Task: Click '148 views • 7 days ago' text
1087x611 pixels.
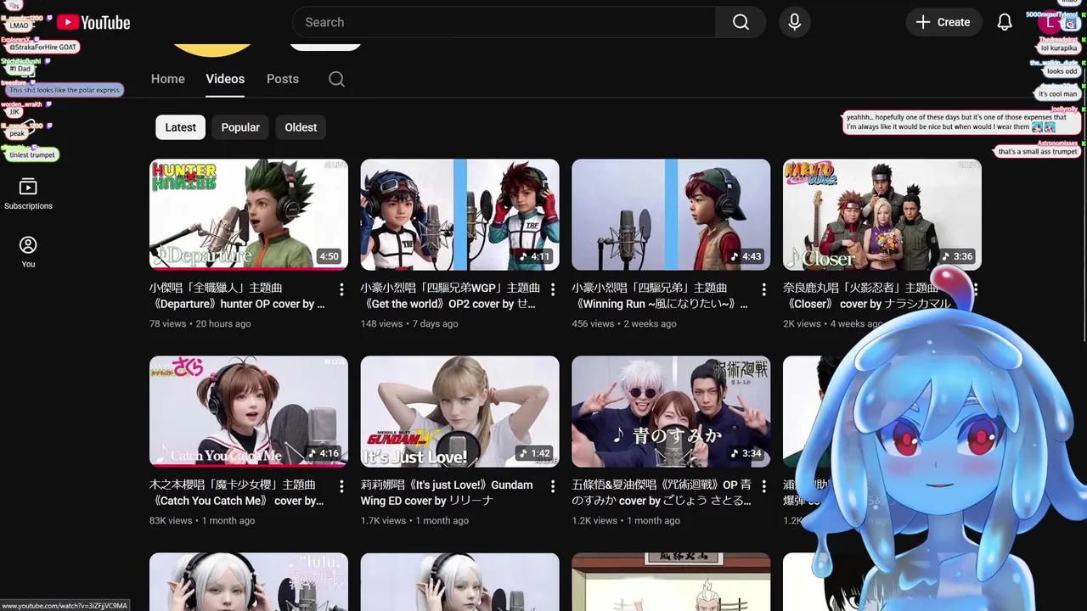Action: coord(409,323)
